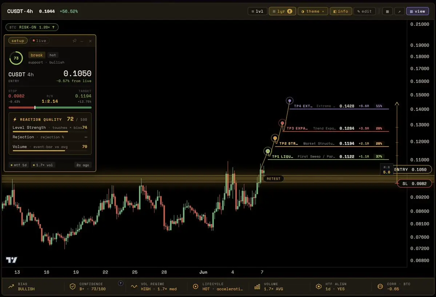Screen dimensions: 436x297
Task: Click the Volume progress bar
Action: tap(50, 151)
